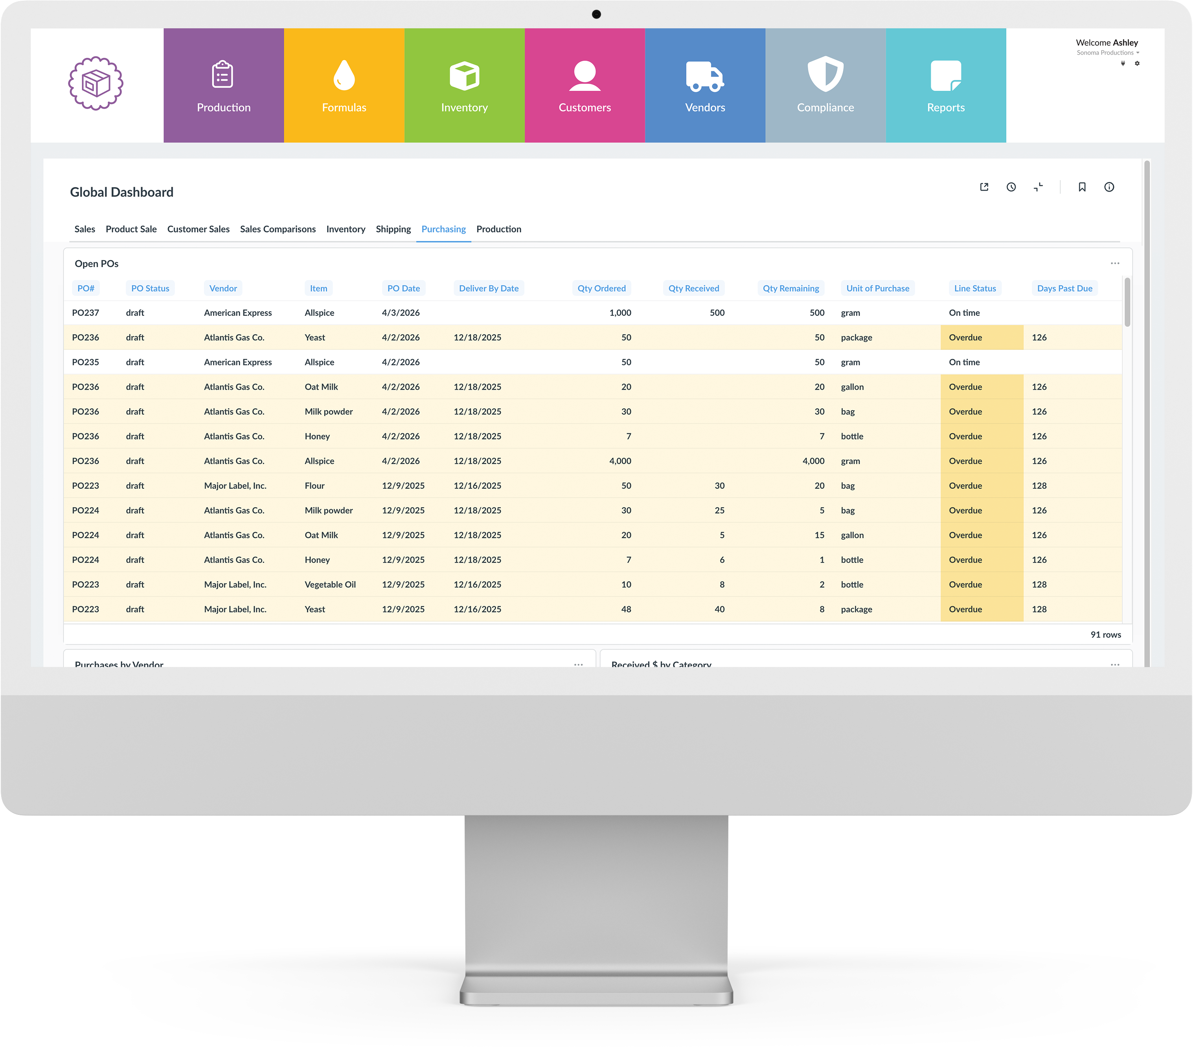Sort using the Days Past Due header
The image size is (1193, 1047).
pos(1064,288)
